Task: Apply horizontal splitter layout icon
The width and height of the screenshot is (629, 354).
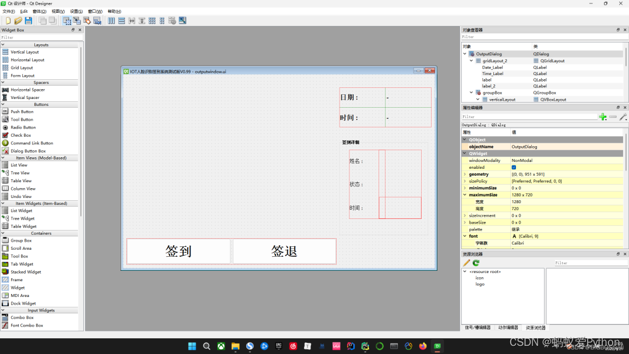Action: [132, 20]
